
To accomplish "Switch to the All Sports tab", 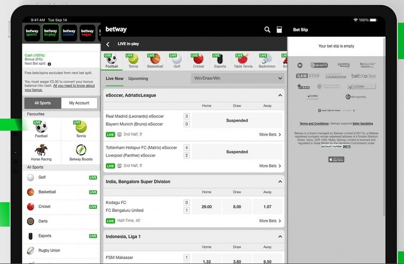I will [43, 103].
